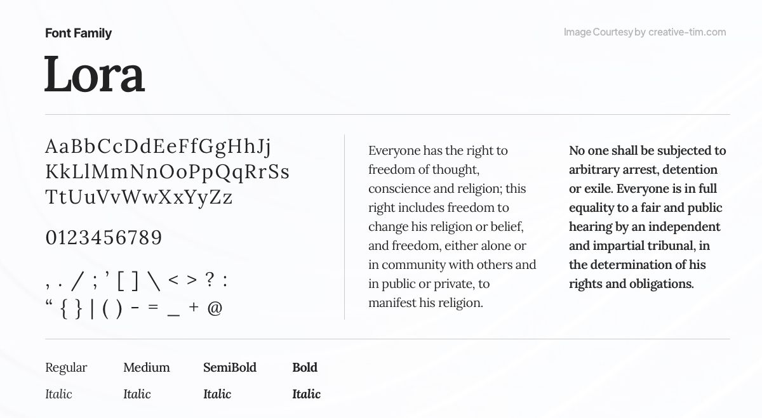Click the backslash glyph

click(x=154, y=280)
